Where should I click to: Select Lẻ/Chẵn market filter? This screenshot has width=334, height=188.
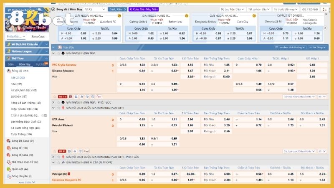point(19,97)
